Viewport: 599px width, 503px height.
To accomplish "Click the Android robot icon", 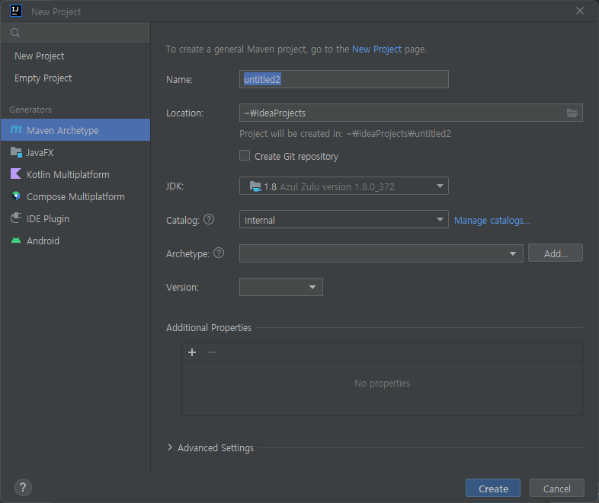I will pos(16,240).
